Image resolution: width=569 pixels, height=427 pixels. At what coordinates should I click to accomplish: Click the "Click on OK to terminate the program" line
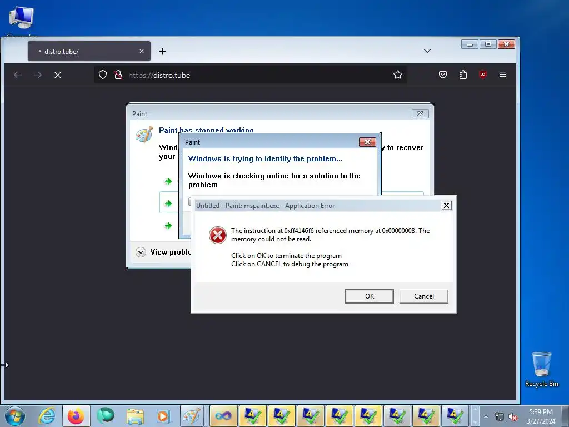pos(286,256)
